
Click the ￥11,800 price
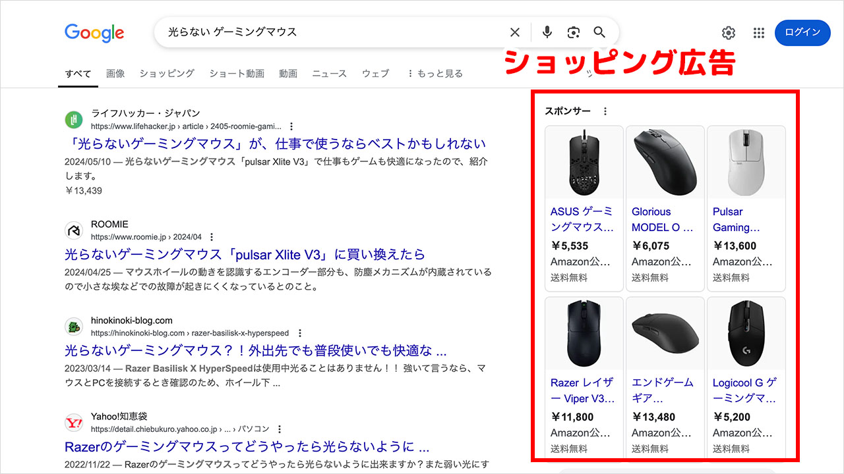572,417
